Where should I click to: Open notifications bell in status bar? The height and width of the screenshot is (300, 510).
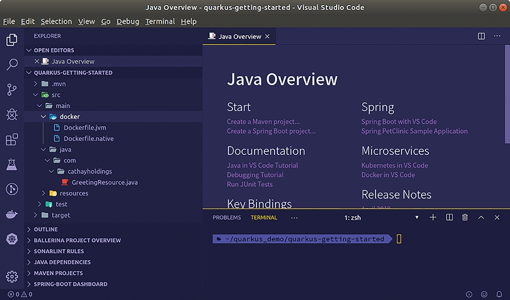point(499,294)
